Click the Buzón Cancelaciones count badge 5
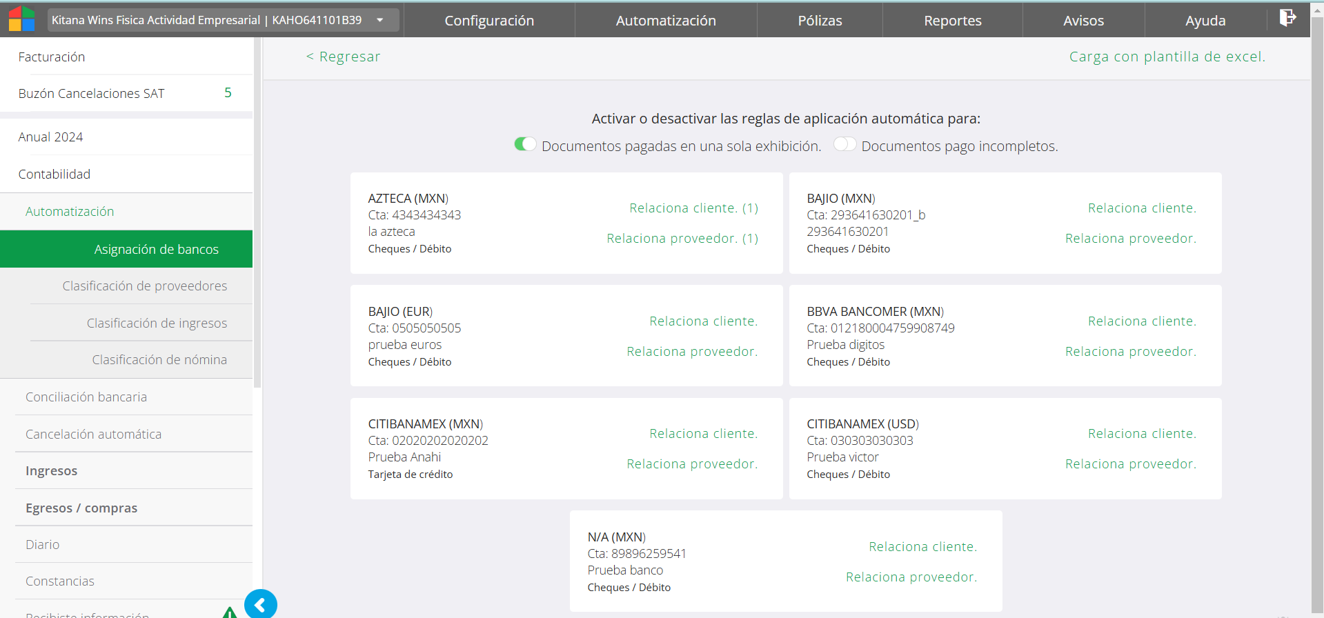Viewport: 1324px width, 618px height. pos(228,93)
